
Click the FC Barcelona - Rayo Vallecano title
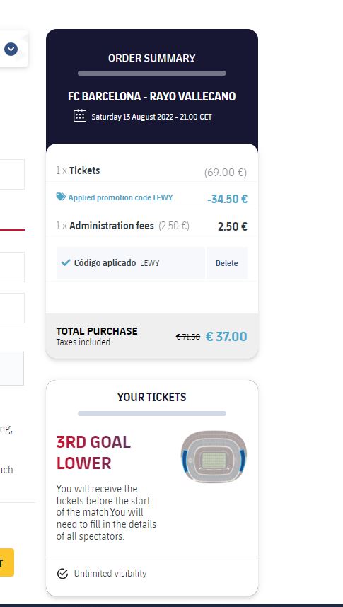pyautogui.click(x=152, y=96)
